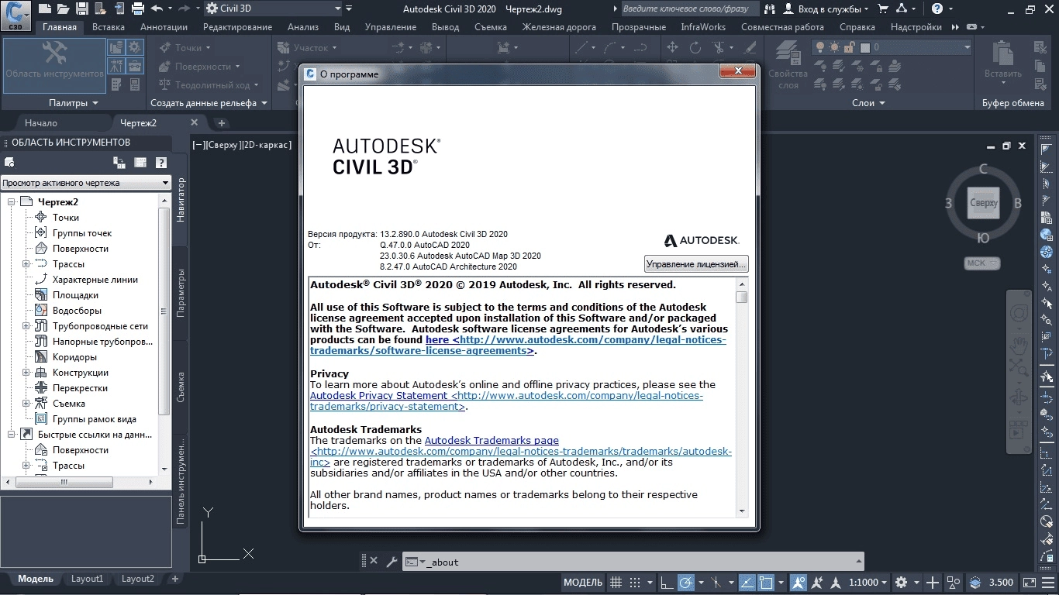Add a new layout with plus button
The width and height of the screenshot is (1059, 595).
174,579
